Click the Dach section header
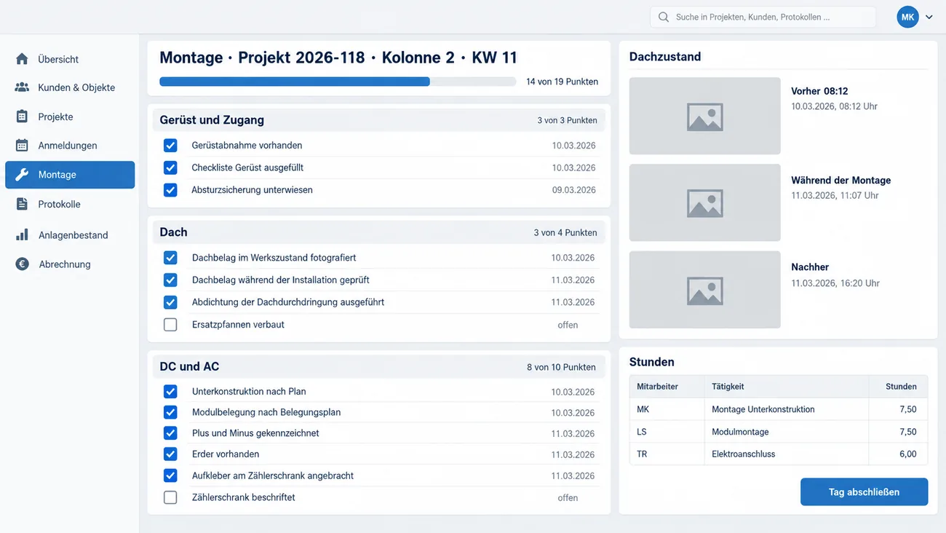 point(378,232)
